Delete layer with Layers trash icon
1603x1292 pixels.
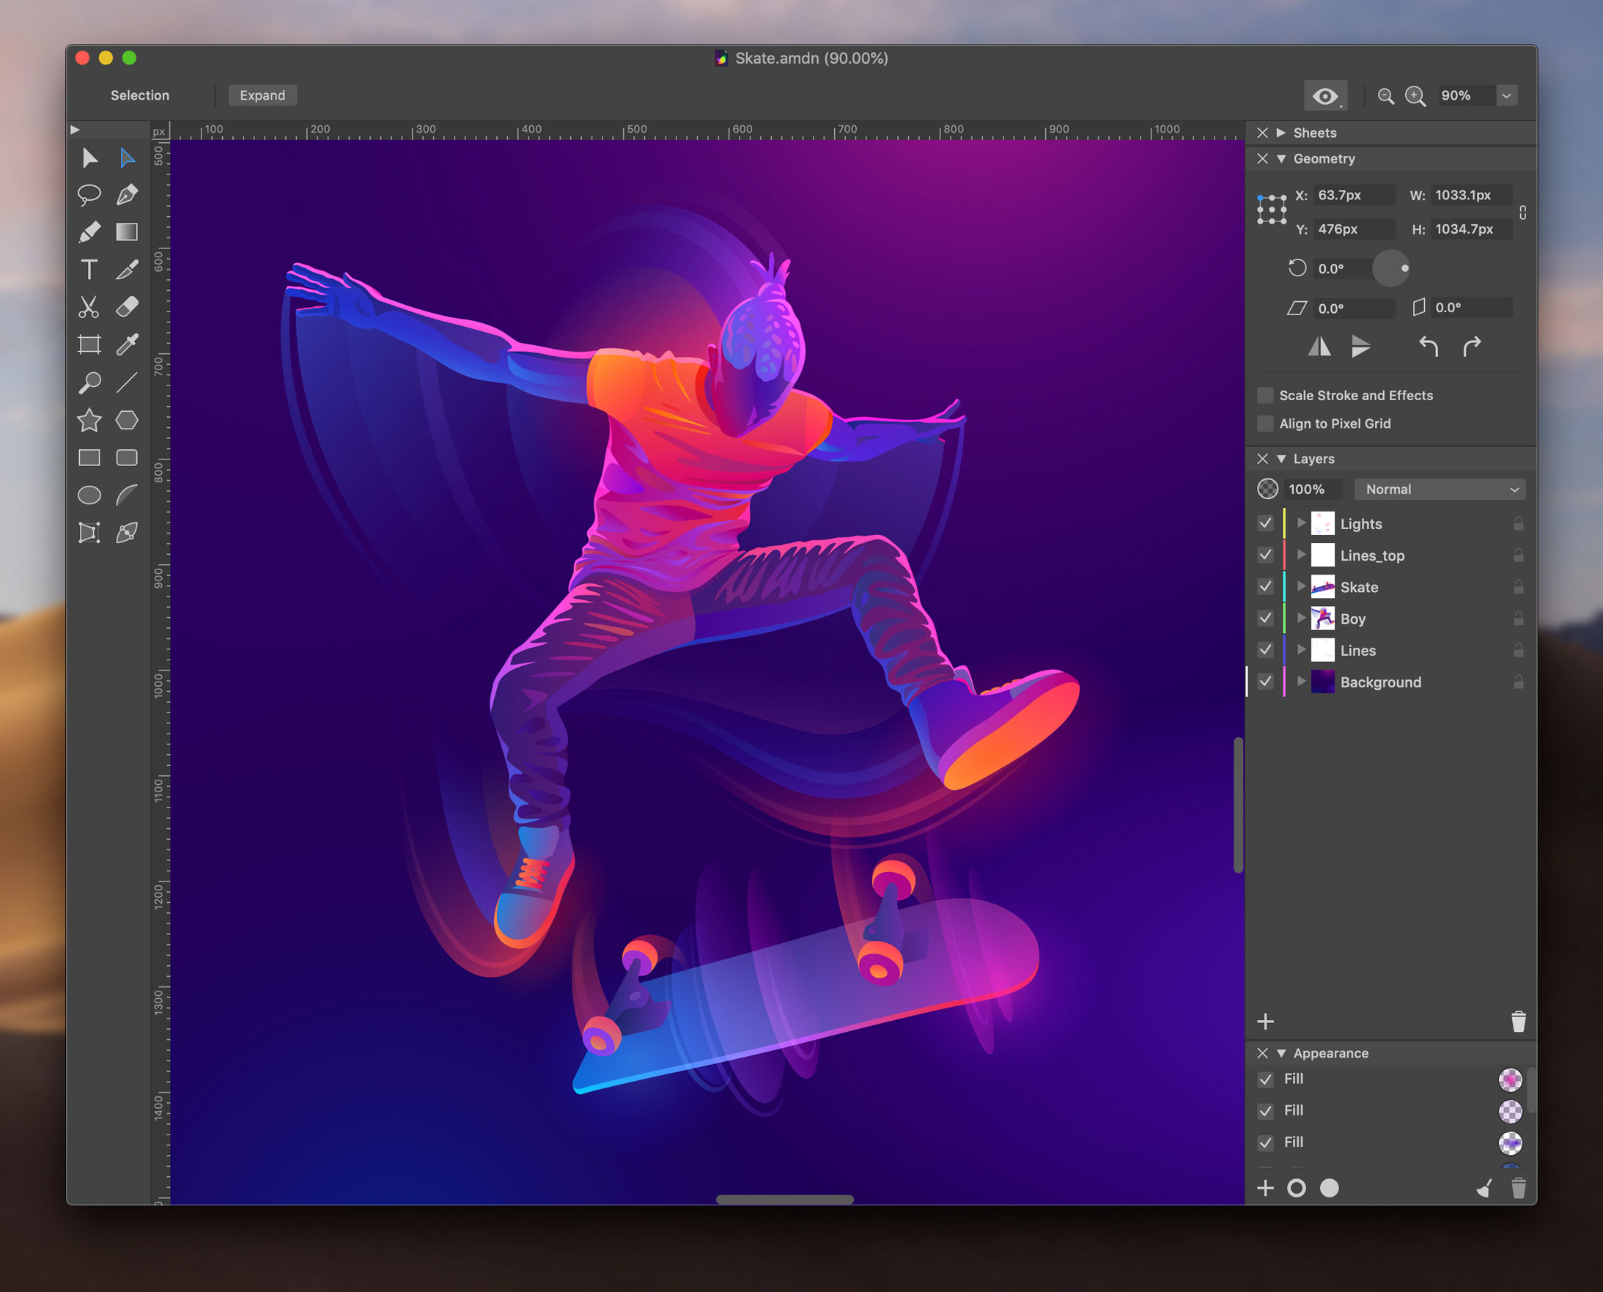[1518, 1022]
